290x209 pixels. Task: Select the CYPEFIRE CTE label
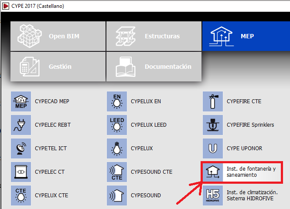(244, 101)
